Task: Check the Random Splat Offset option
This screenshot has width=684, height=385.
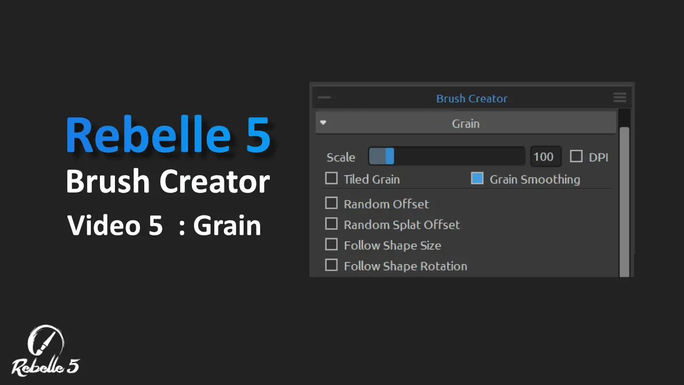Action: pos(331,224)
